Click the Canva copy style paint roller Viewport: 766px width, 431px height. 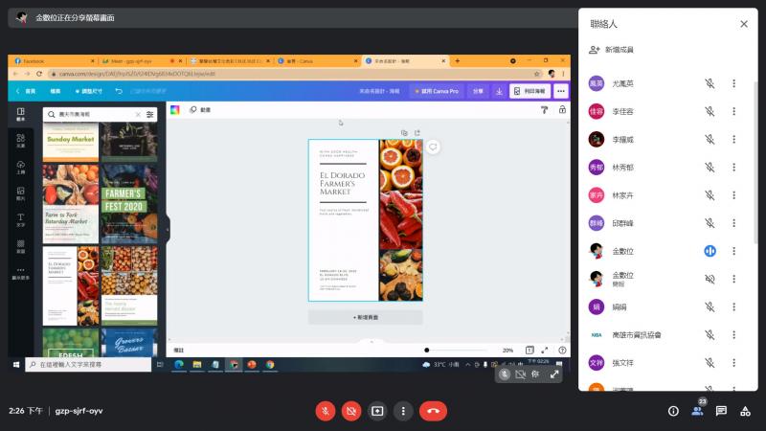(544, 110)
